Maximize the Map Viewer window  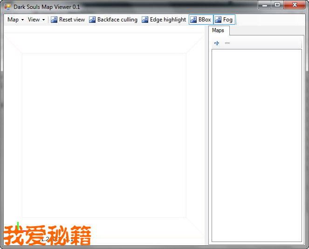[278, 5]
